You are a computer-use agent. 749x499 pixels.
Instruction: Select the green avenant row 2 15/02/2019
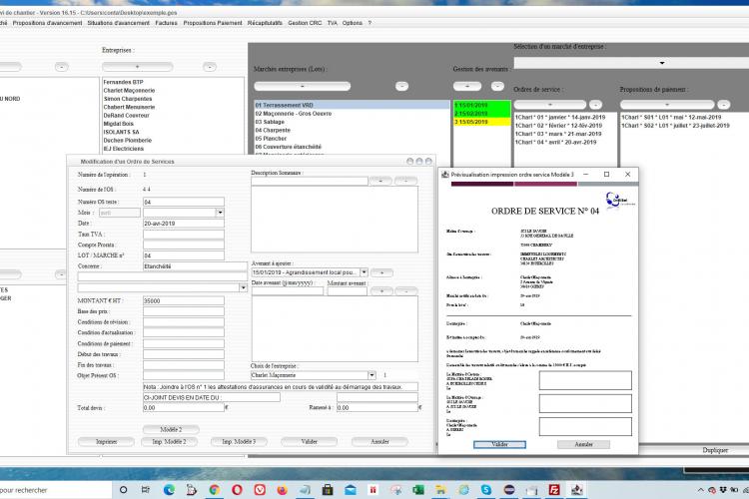click(x=482, y=114)
